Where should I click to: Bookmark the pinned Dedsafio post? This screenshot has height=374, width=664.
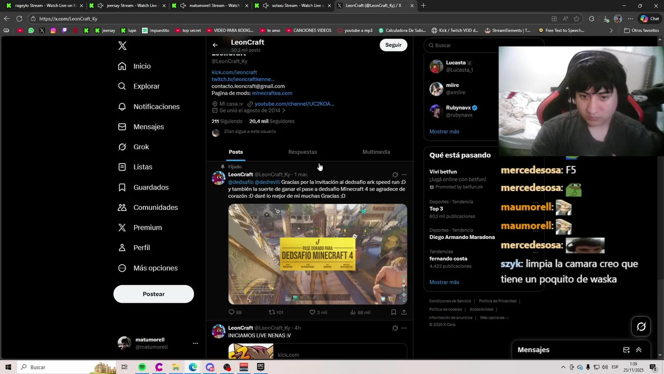[x=394, y=312]
